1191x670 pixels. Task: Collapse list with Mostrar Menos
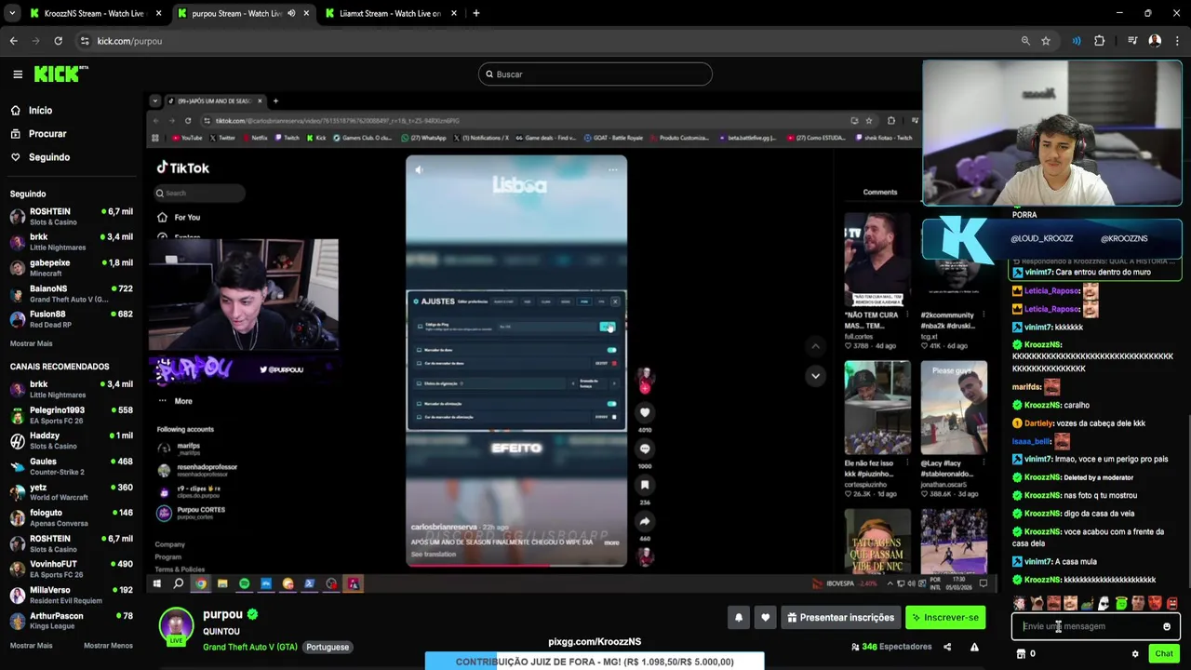tap(108, 646)
